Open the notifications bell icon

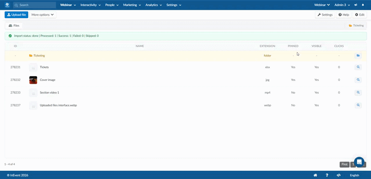363,5
